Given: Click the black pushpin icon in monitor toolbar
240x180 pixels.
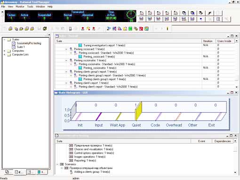Looking at the screenshot, I should point(209,13).
